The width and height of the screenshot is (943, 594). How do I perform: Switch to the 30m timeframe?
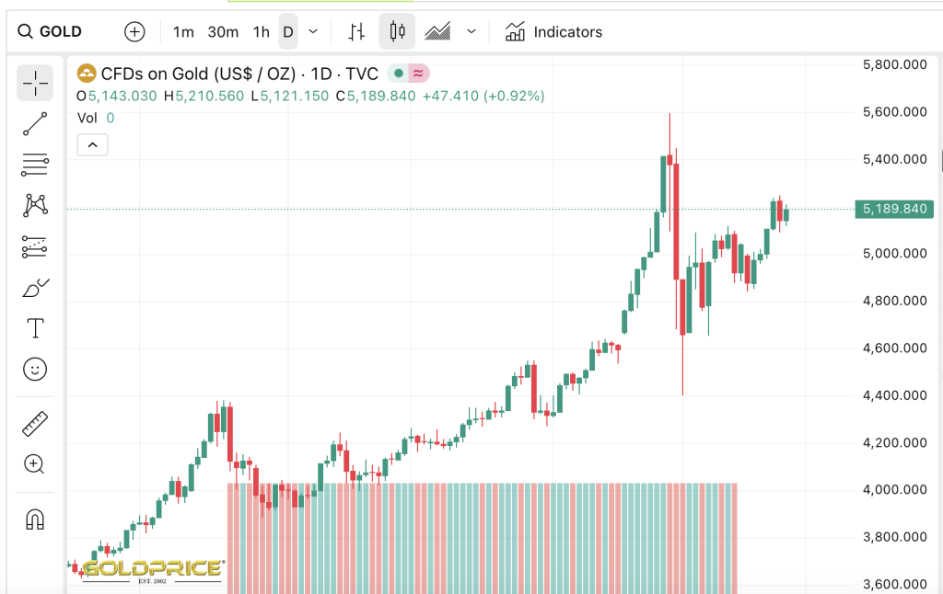point(223,32)
